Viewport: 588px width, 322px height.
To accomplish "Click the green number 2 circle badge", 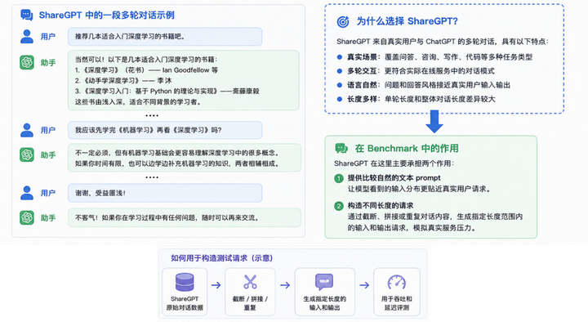I will coord(339,206).
